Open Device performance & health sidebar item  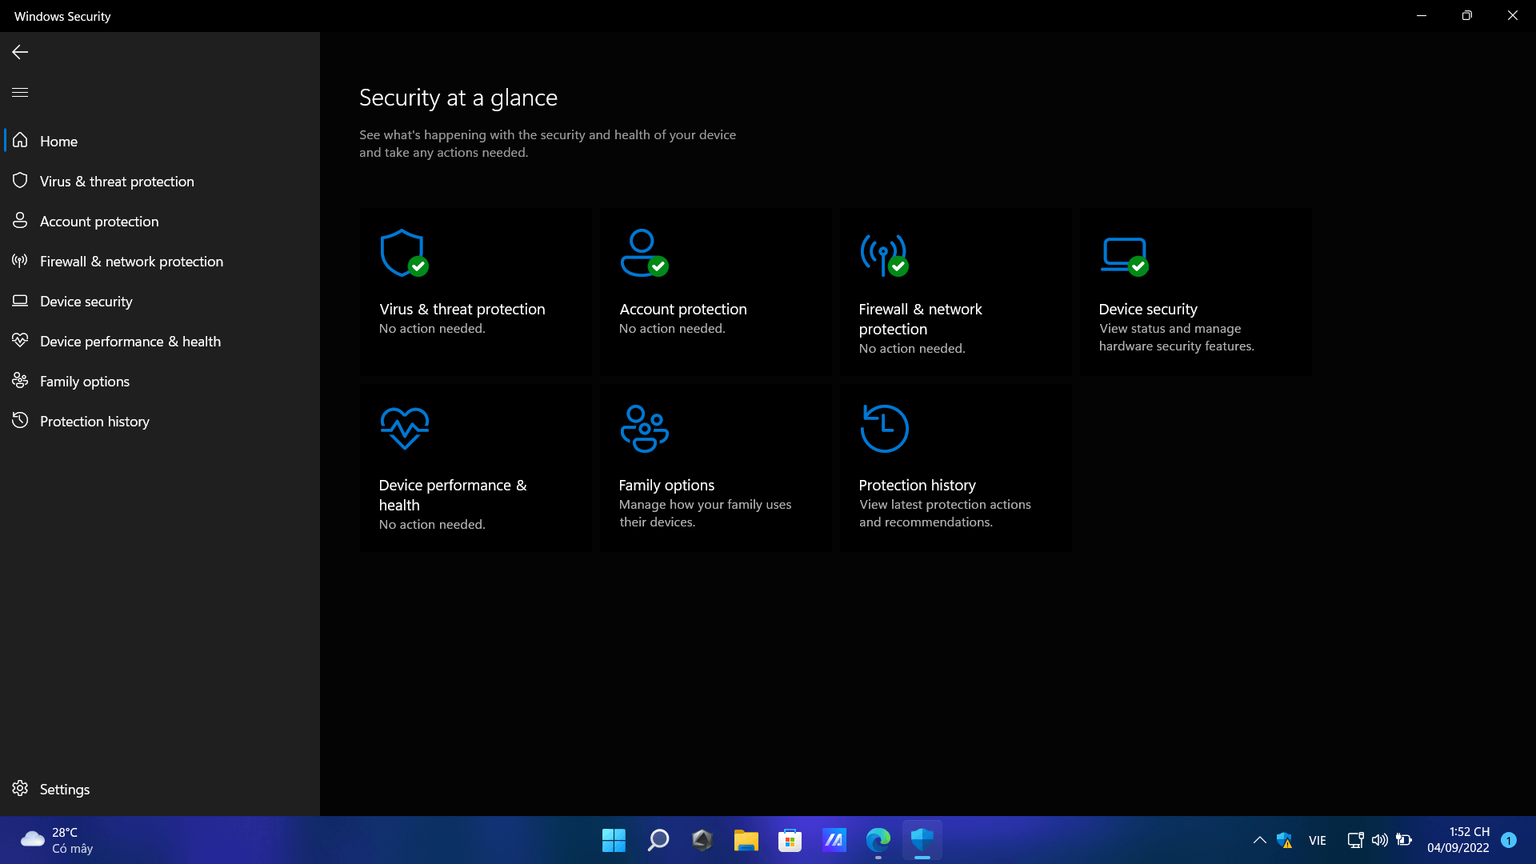tap(160, 341)
